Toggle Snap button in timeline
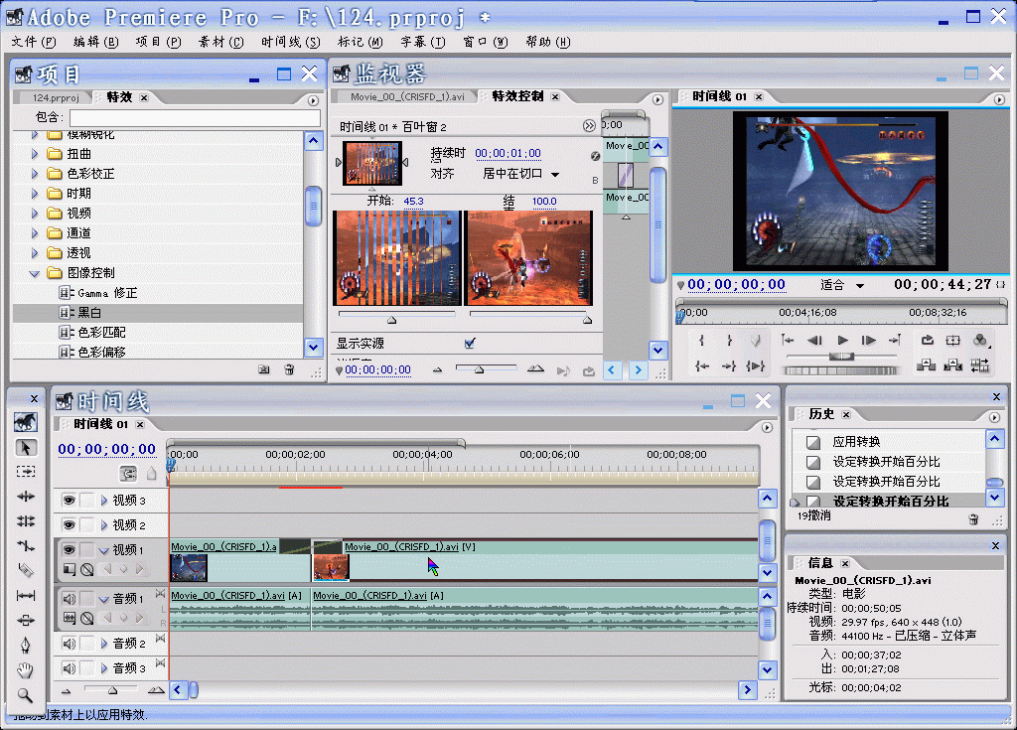 [x=128, y=474]
